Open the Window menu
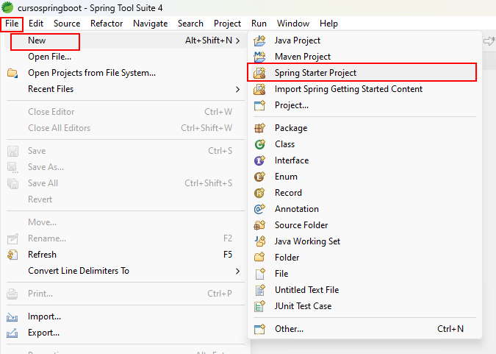This screenshot has width=496, height=354. [x=293, y=24]
